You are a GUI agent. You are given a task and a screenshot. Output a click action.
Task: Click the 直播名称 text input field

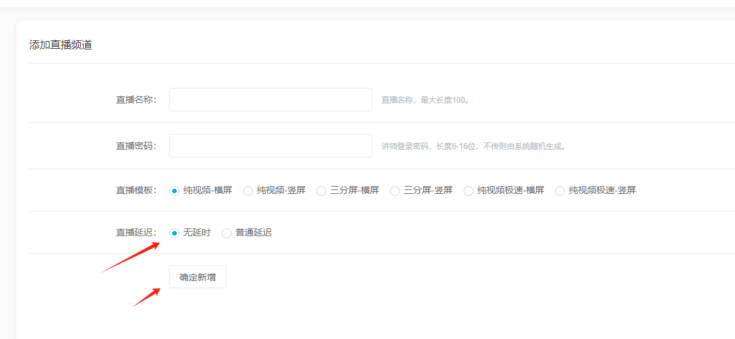270,100
